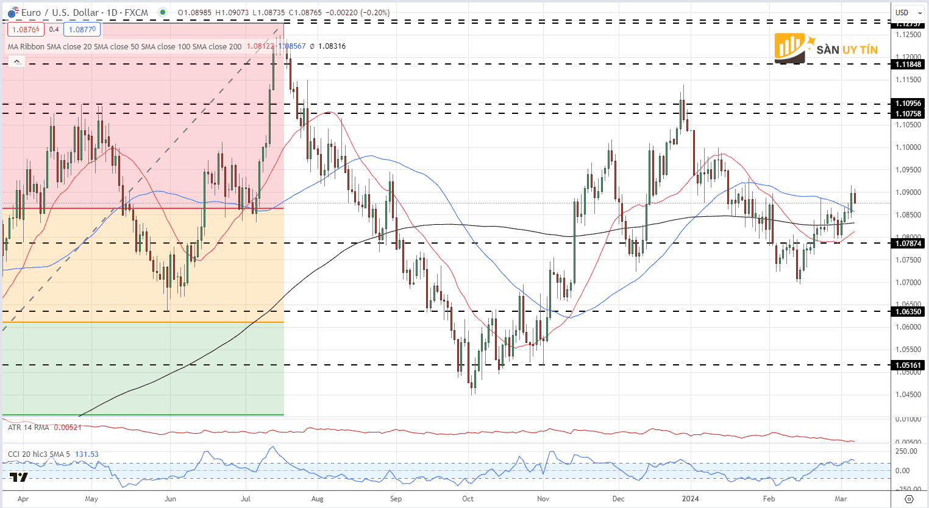Click the Apr label on the time axis
The height and width of the screenshot is (508, 929).
(23, 499)
